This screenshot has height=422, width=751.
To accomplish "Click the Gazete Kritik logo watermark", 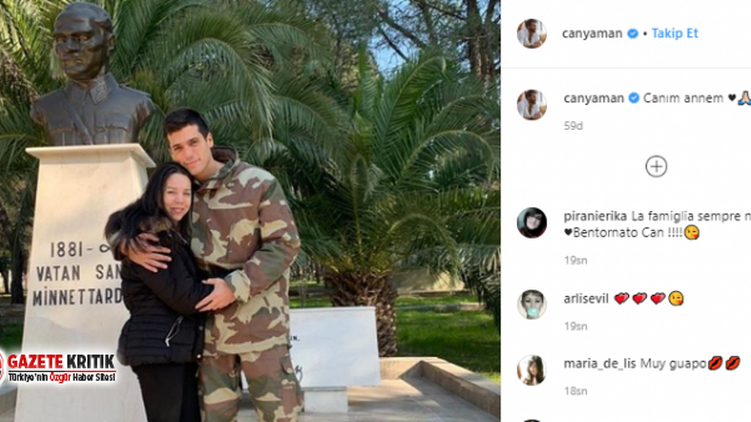I will tap(59, 367).
